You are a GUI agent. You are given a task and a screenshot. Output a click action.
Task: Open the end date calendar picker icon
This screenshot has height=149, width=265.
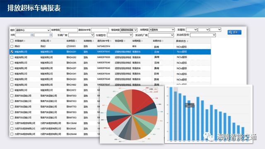coord(51,35)
